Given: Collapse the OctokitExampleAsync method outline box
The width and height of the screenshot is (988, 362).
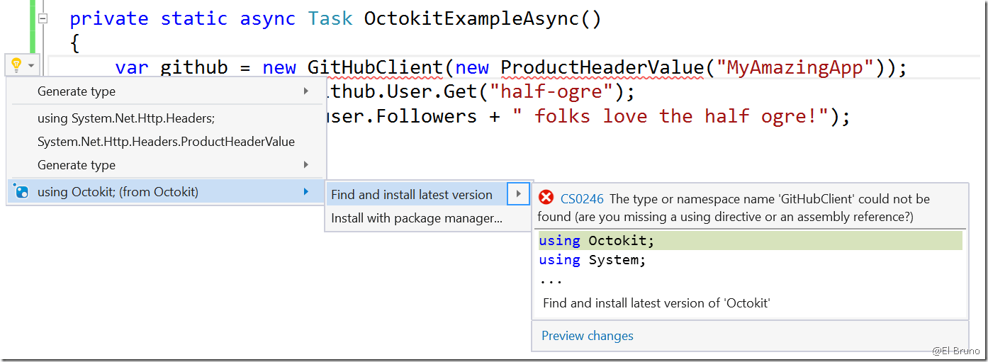Looking at the screenshot, I should (x=43, y=19).
